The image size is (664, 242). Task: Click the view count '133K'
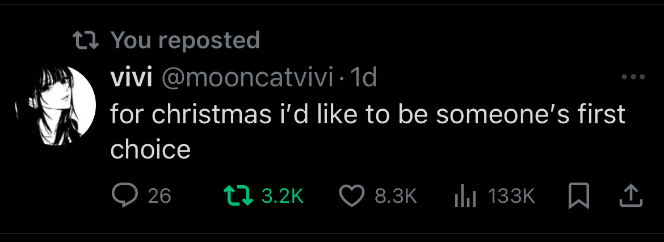pos(511,196)
